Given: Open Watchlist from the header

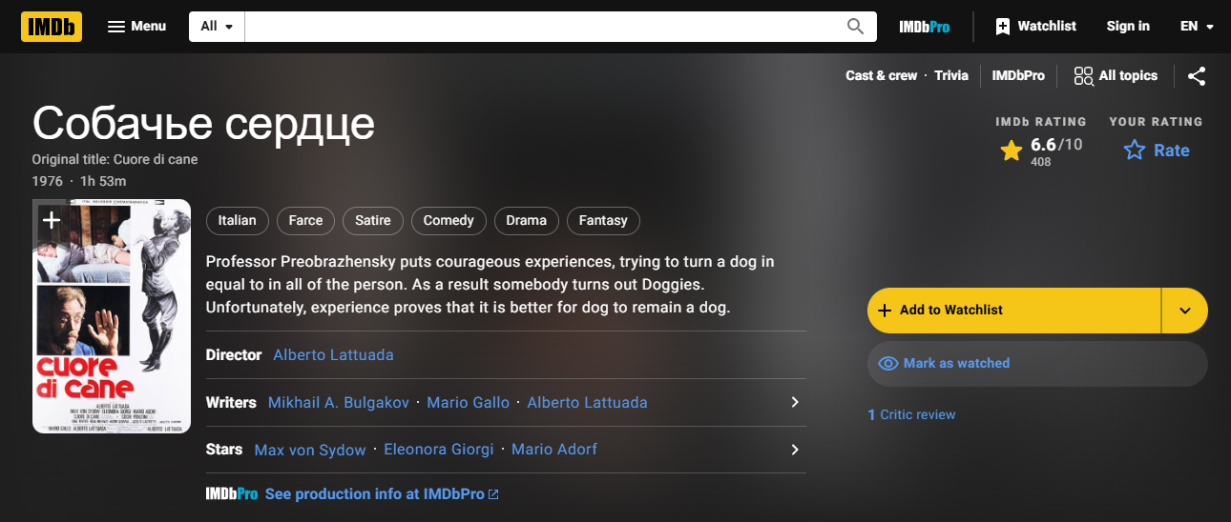Looking at the screenshot, I should tap(1035, 27).
